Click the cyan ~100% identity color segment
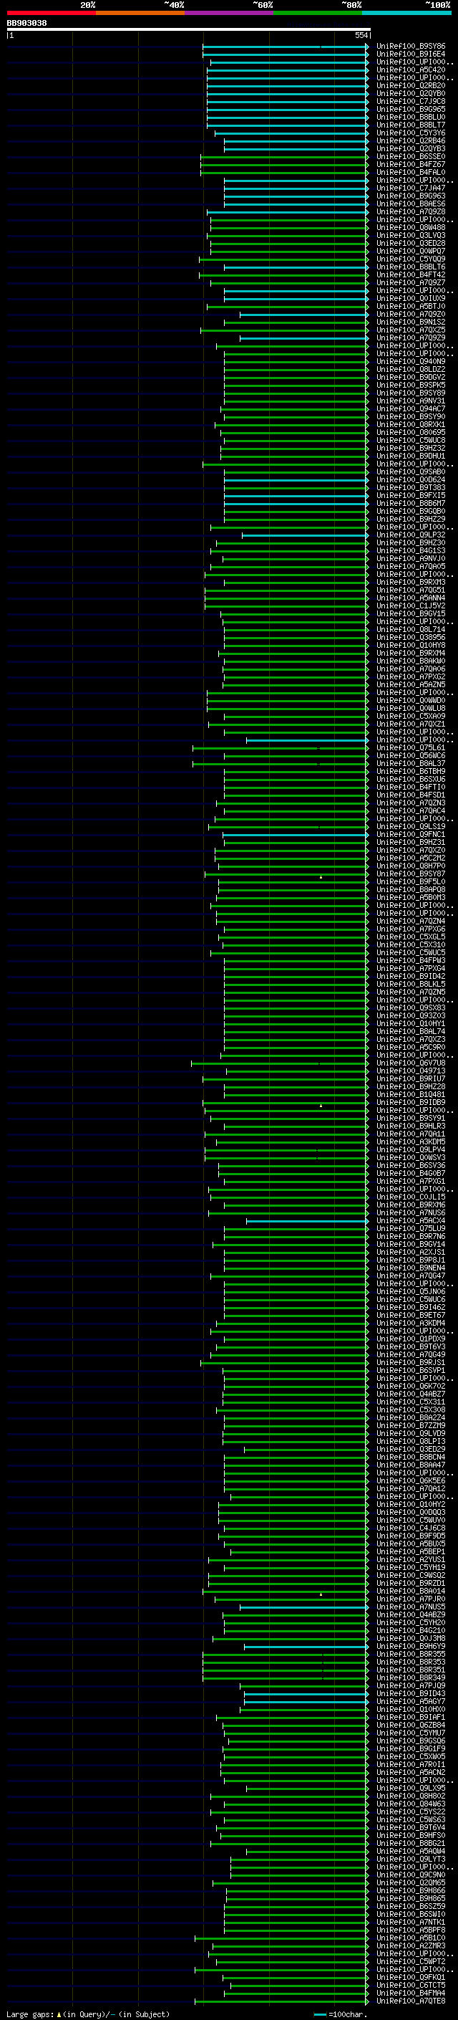 point(406,13)
